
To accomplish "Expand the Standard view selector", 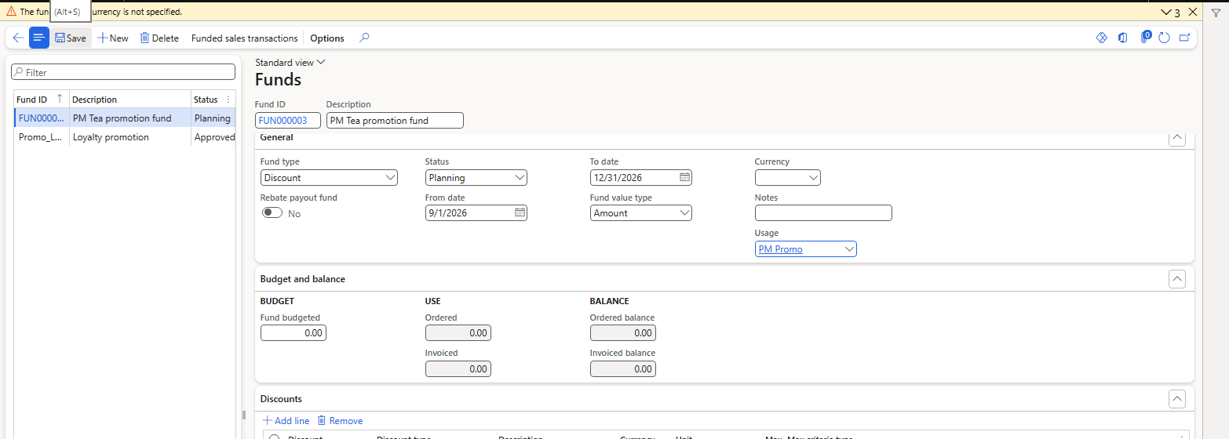I will click(x=290, y=62).
